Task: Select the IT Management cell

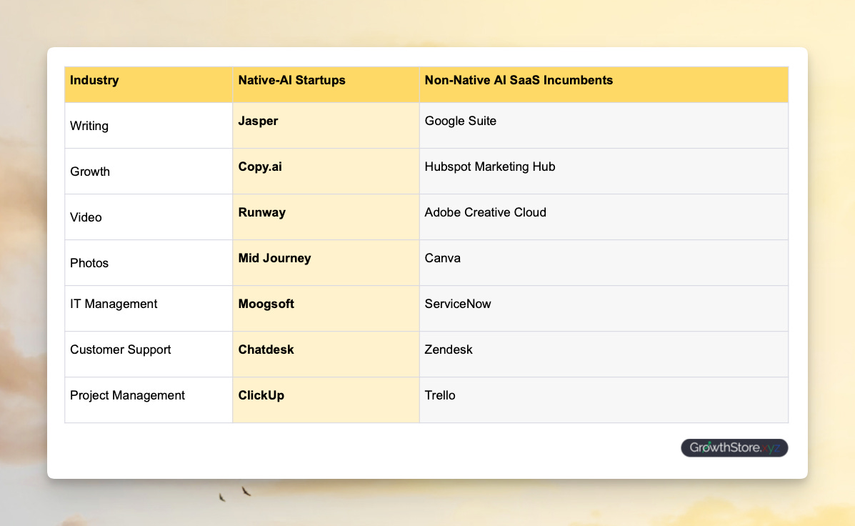Action: click(149, 309)
